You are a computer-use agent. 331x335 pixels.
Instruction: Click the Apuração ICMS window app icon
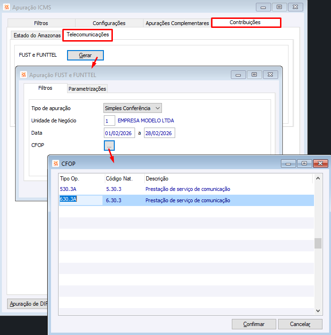pyautogui.click(x=7, y=7)
